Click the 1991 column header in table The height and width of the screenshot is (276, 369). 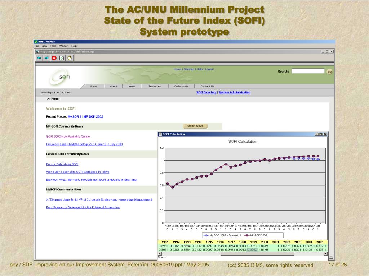(165, 242)
